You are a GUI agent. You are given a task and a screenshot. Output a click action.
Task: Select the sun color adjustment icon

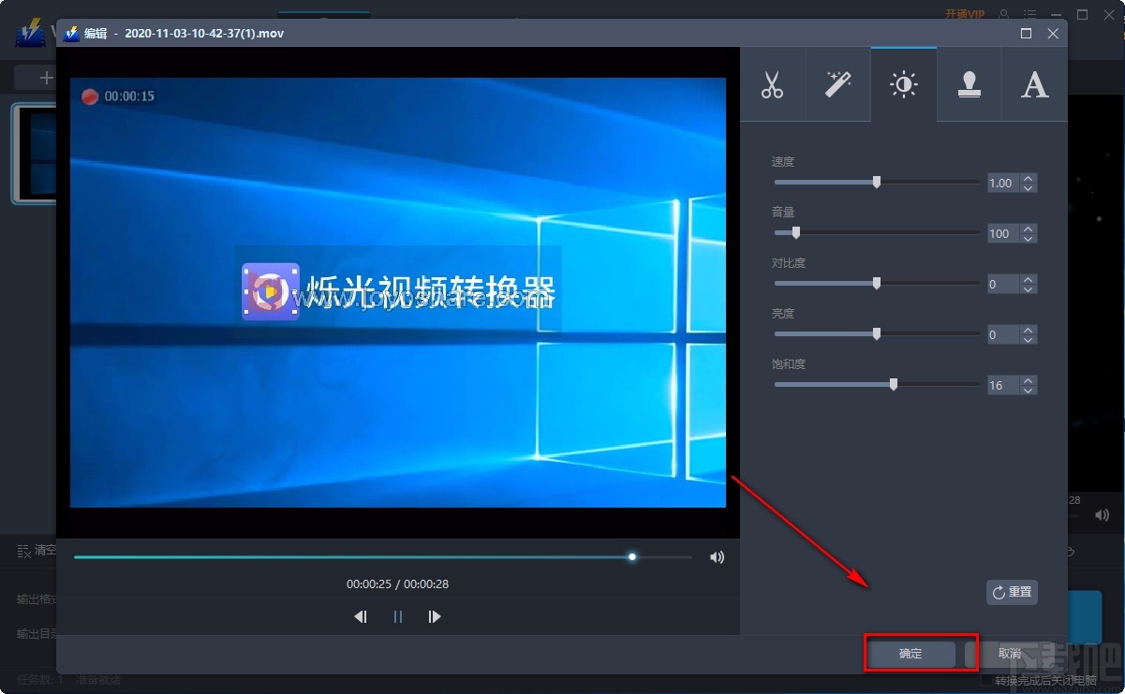903,84
